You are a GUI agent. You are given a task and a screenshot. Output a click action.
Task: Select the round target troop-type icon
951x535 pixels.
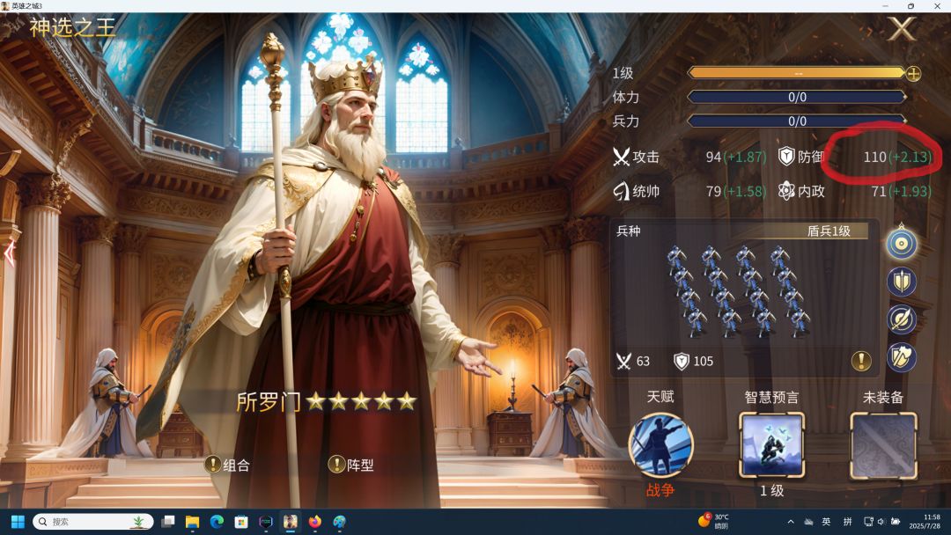(902, 244)
